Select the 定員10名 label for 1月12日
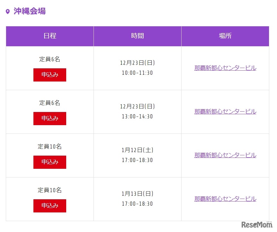Image resolution: width=277 pixels, height=232 pixels. pyautogui.click(x=49, y=146)
